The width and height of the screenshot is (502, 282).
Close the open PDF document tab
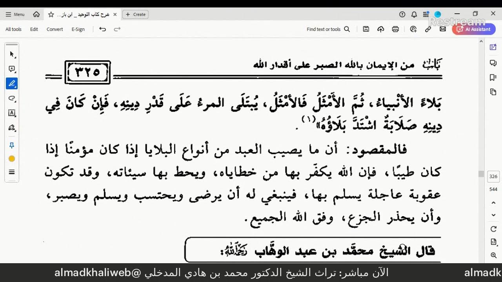click(x=115, y=14)
